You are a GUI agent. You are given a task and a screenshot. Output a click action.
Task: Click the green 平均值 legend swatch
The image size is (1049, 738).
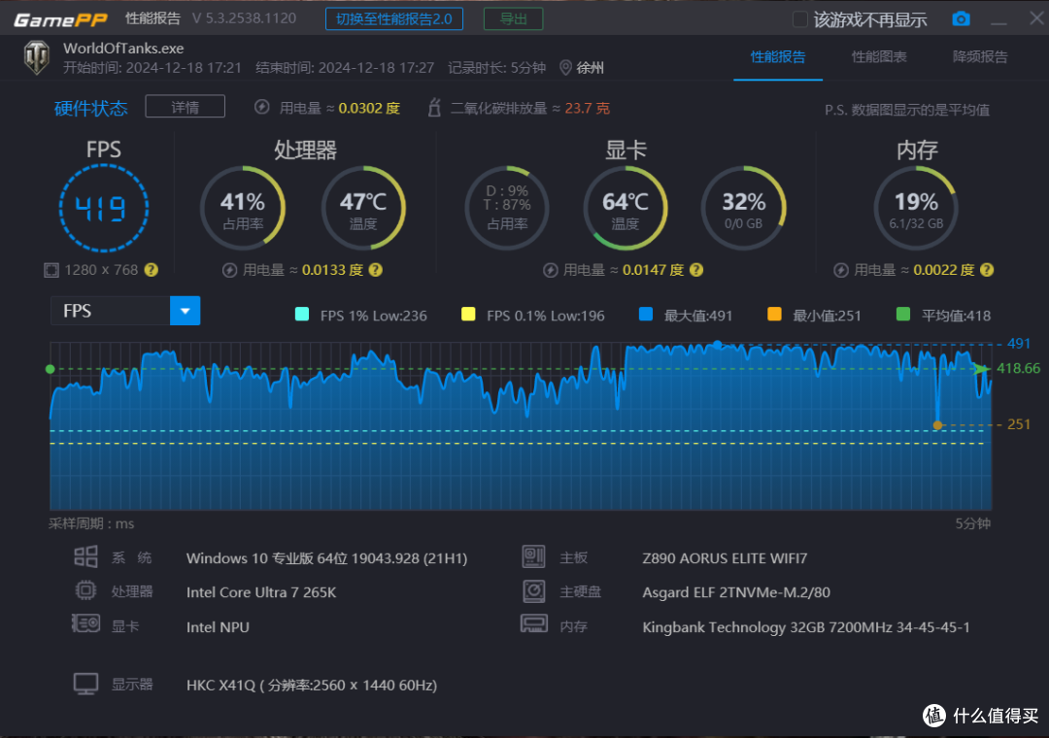click(903, 315)
